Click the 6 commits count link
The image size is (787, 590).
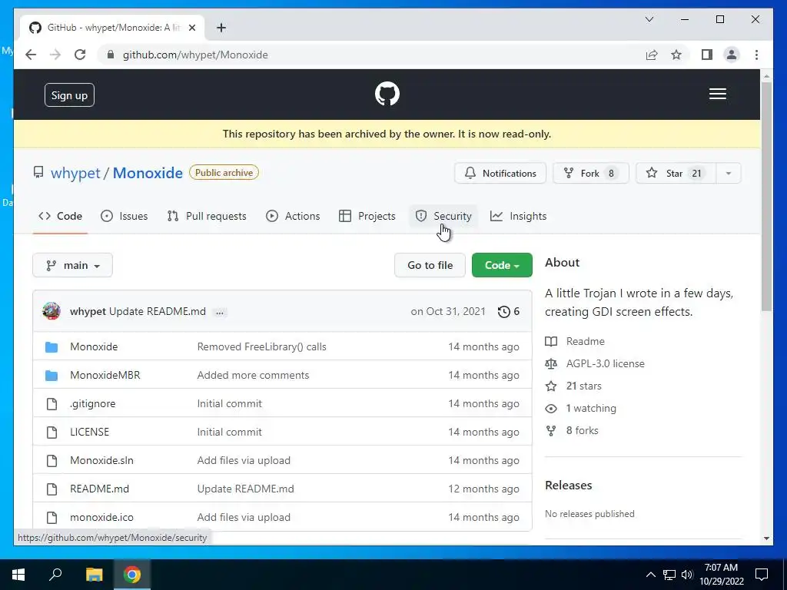pos(509,312)
